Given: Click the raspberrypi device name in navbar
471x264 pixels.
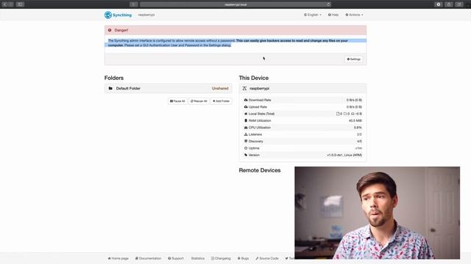Looking at the screenshot, I should pyautogui.click(x=146, y=15).
